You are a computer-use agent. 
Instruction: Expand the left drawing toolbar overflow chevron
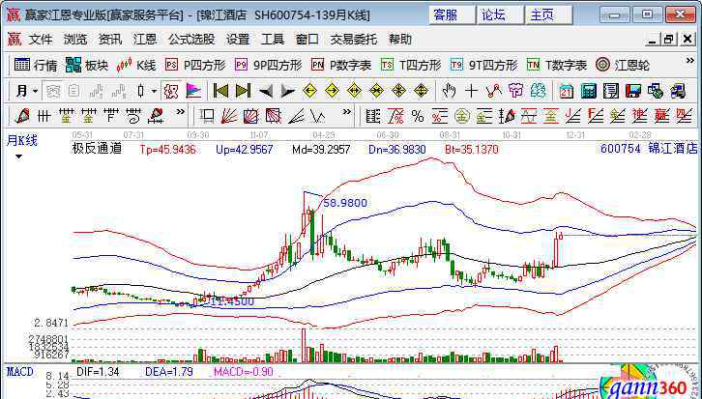click(x=180, y=112)
